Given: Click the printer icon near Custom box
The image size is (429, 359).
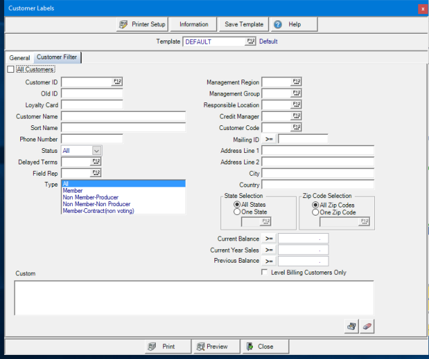Looking at the screenshot, I should tap(351, 326).
